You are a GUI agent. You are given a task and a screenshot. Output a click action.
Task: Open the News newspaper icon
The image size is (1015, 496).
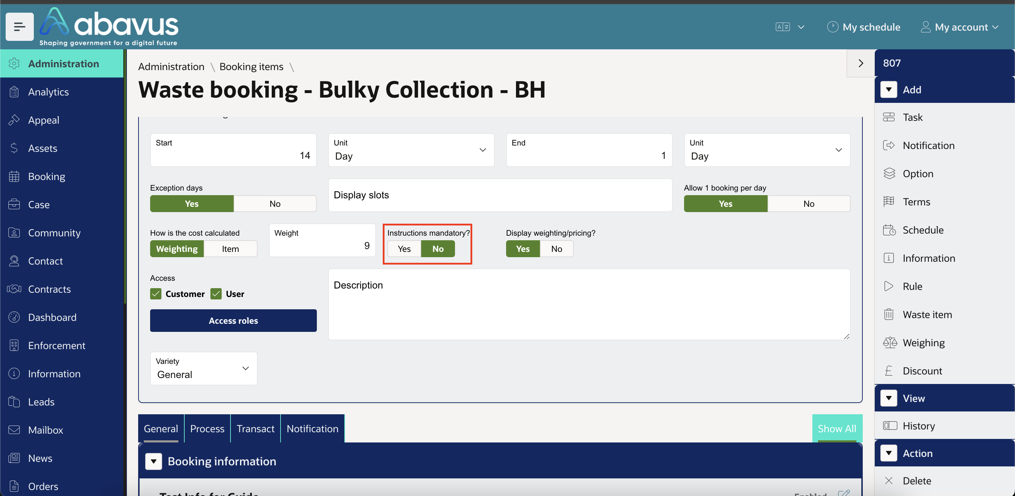click(14, 458)
